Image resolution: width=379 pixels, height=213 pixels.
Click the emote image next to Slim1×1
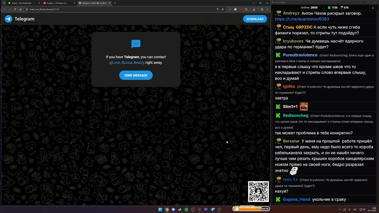304,106
